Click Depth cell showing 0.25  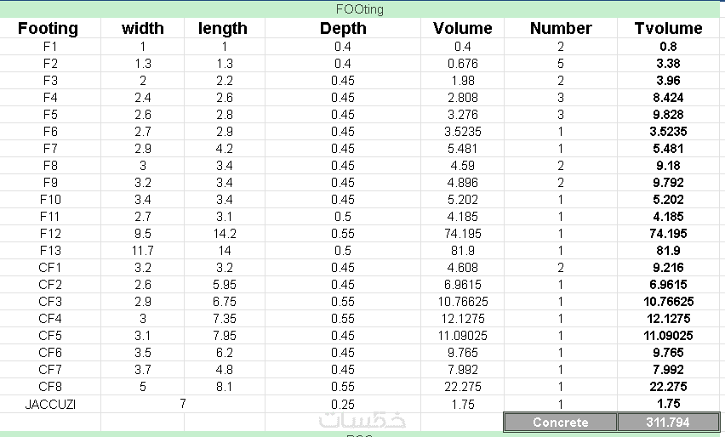[x=343, y=404]
